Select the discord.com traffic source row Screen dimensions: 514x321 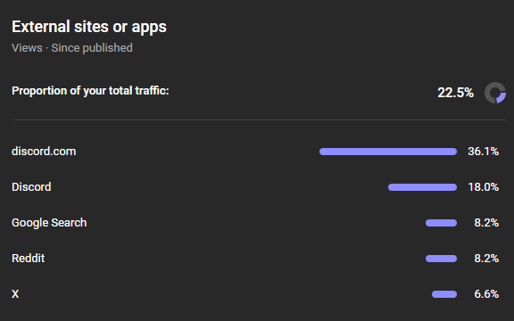coord(255,152)
